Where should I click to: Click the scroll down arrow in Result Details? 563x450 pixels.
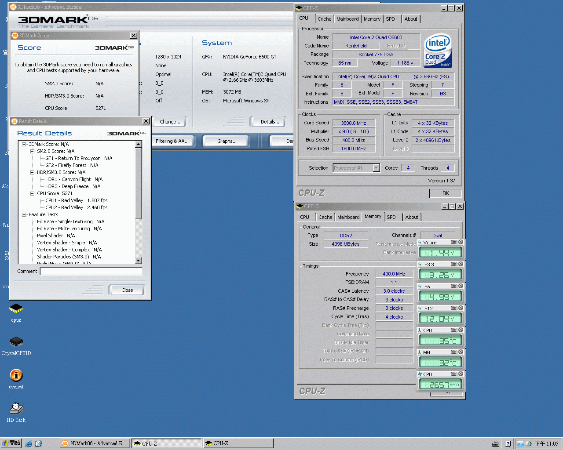pyautogui.click(x=139, y=261)
